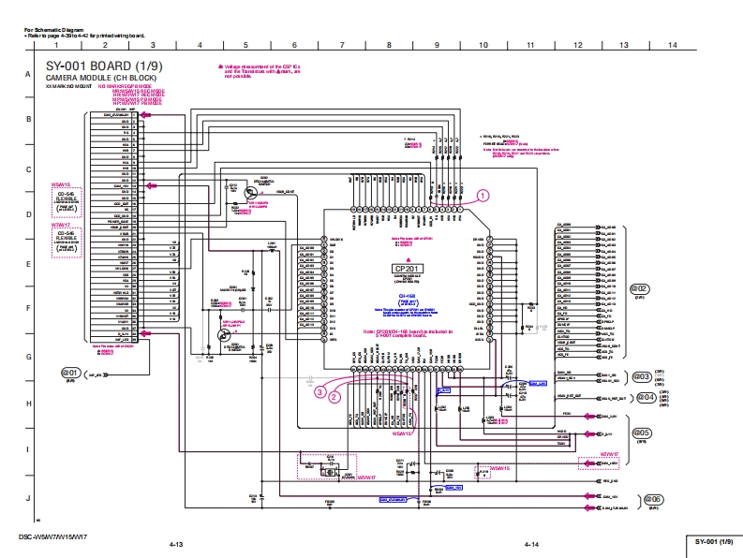Select the @02 sheet reference symbol
This screenshot has width=743, height=558.
pyautogui.click(x=641, y=288)
